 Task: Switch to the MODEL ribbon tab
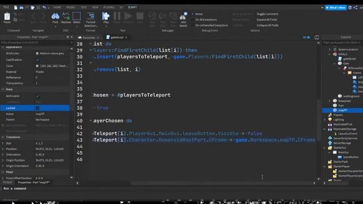(70, 7)
